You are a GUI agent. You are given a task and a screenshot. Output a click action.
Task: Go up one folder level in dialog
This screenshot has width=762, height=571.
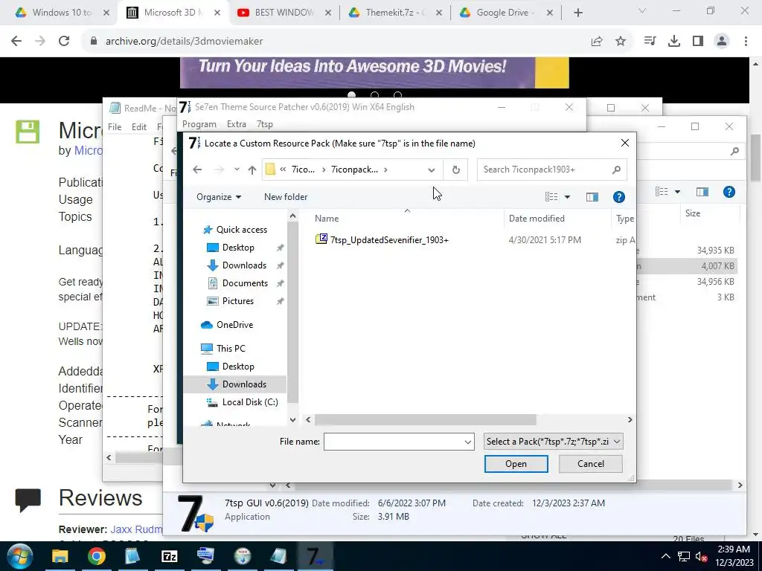[252, 170]
